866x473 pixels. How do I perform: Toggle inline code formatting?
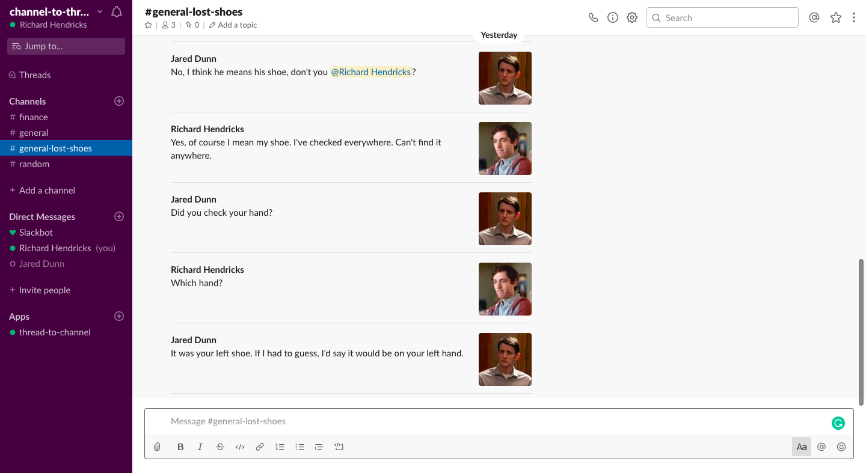click(x=240, y=447)
